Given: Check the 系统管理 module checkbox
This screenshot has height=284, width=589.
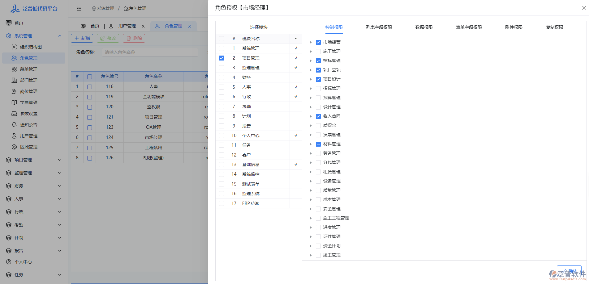Looking at the screenshot, I should point(221,48).
